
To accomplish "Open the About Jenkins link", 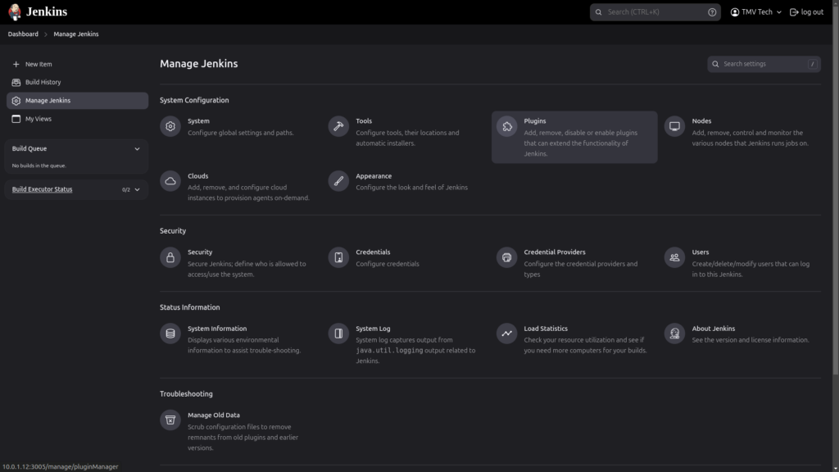I will point(741,334).
